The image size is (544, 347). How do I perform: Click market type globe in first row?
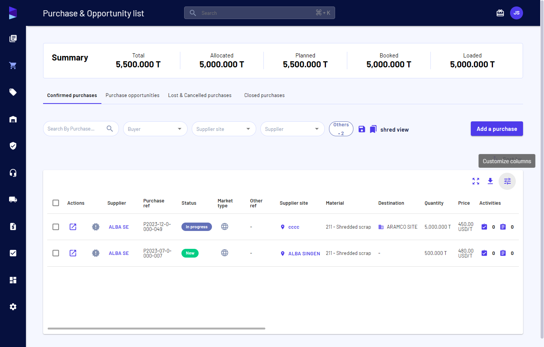click(225, 226)
